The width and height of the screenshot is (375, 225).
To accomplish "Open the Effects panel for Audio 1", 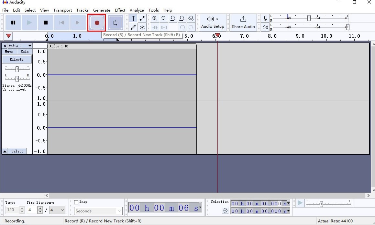I will pos(17,59).
